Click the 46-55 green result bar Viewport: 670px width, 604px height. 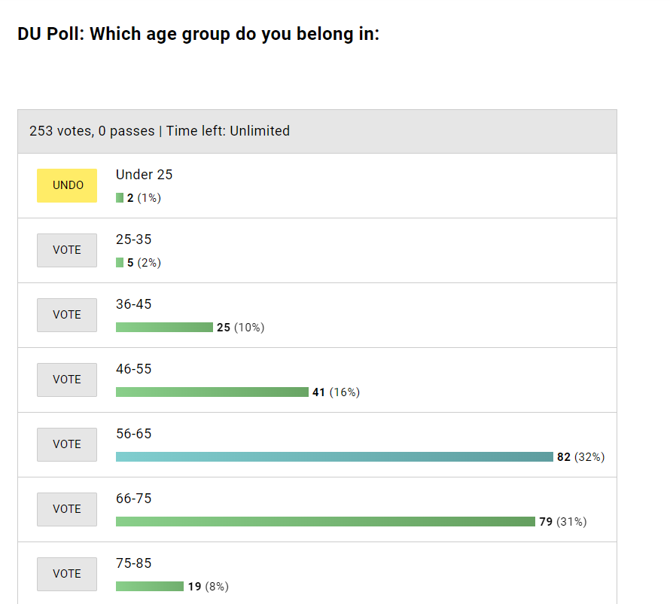212,392
